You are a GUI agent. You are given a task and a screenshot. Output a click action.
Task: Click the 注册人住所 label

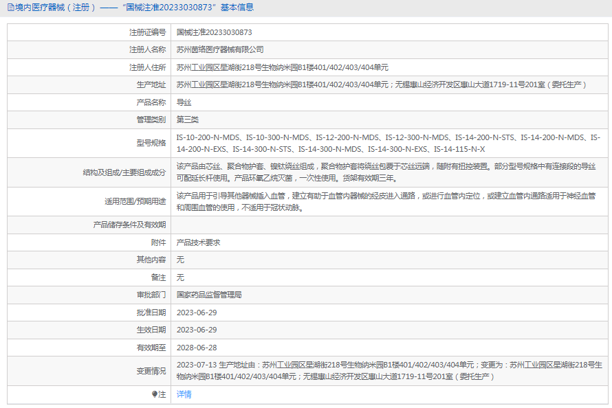(x=148, y=67)
